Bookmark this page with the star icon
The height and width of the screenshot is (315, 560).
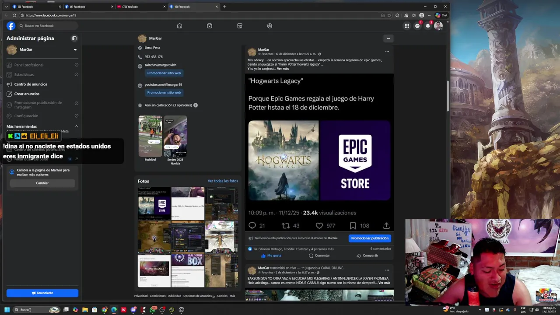389,15
